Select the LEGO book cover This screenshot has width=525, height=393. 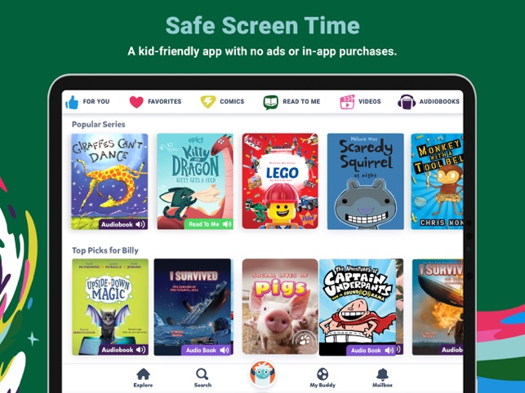click(280, 182)
